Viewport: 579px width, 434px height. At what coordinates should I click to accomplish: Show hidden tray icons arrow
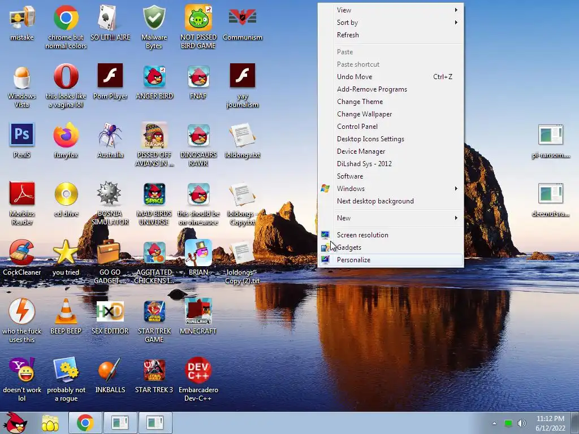coord(494,423)
